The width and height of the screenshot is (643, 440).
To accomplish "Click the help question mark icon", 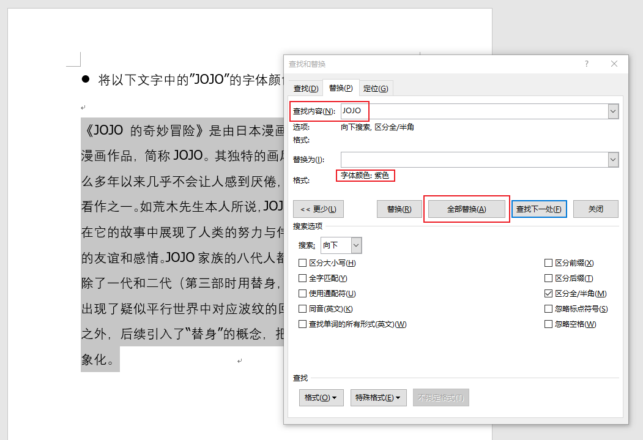I will (587, 64).
